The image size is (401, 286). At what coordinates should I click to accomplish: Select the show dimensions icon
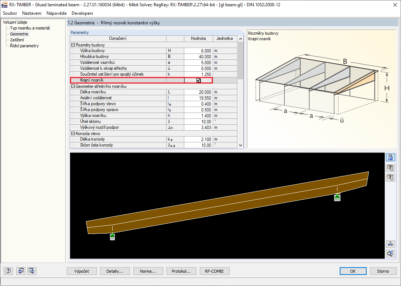pos(390,244)
